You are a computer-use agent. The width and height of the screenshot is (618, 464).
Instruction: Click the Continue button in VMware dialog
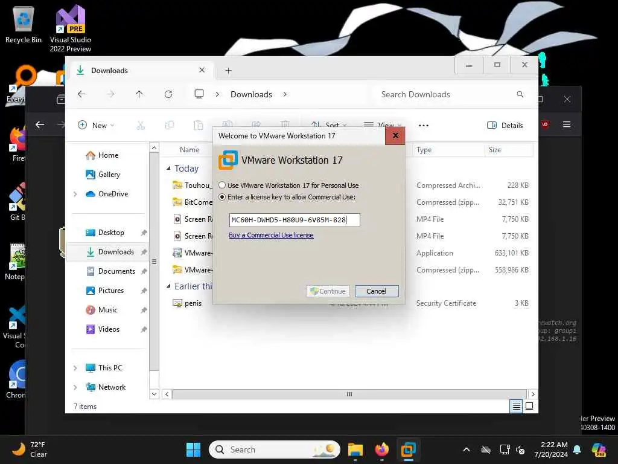pyautogui.click(x=328, y=291)
